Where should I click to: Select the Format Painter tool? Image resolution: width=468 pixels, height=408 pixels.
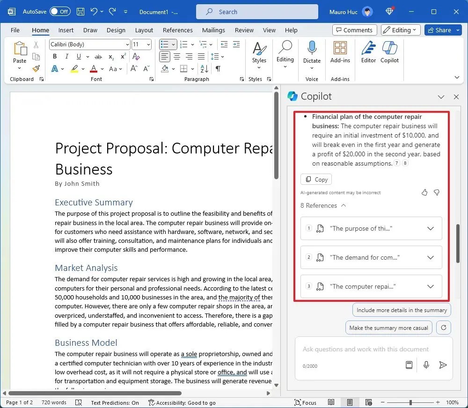[36, 68]
